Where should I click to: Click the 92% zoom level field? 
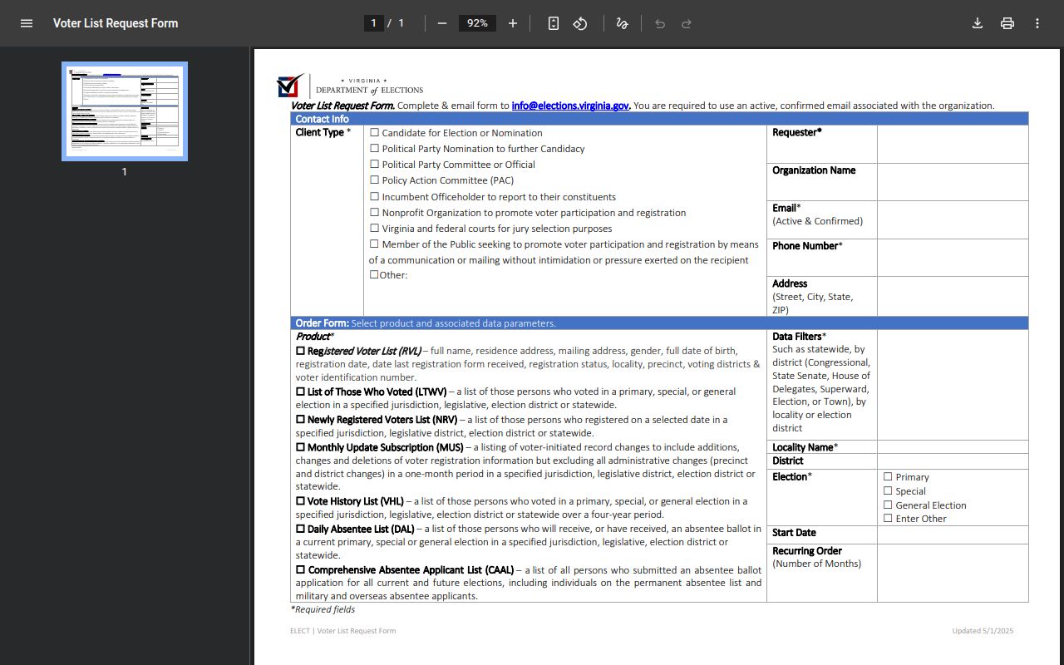pyautogui.click(x=477, y=23)
